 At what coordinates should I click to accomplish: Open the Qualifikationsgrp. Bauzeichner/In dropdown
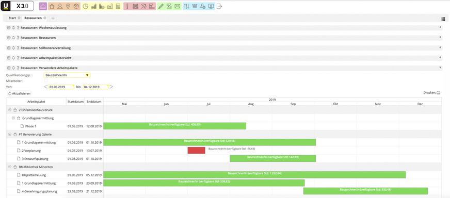(x=67, y=75)
